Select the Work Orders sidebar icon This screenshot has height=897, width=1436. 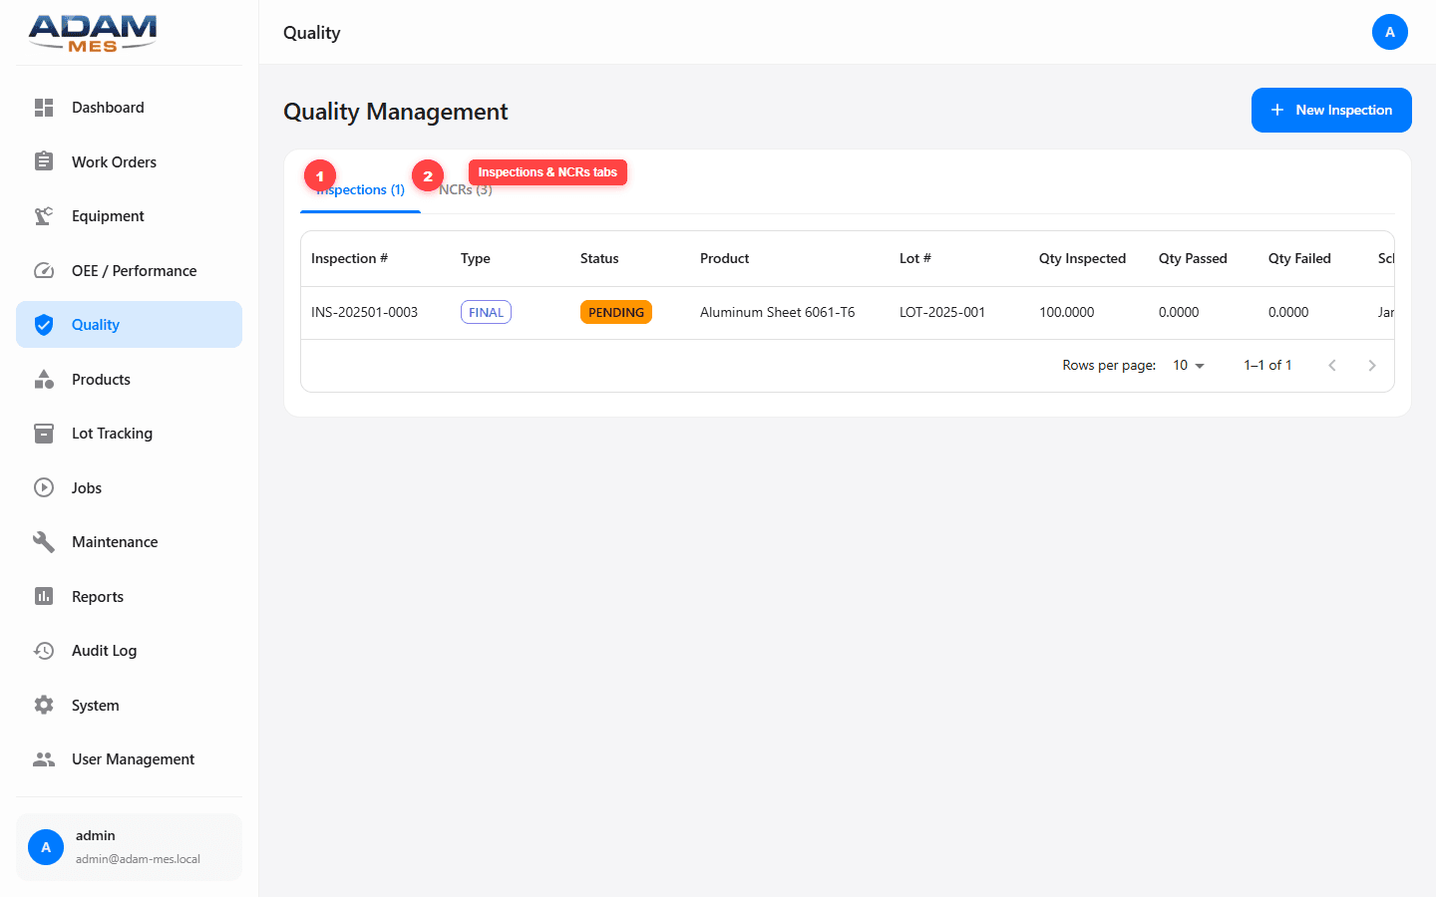tap(44, 161)
